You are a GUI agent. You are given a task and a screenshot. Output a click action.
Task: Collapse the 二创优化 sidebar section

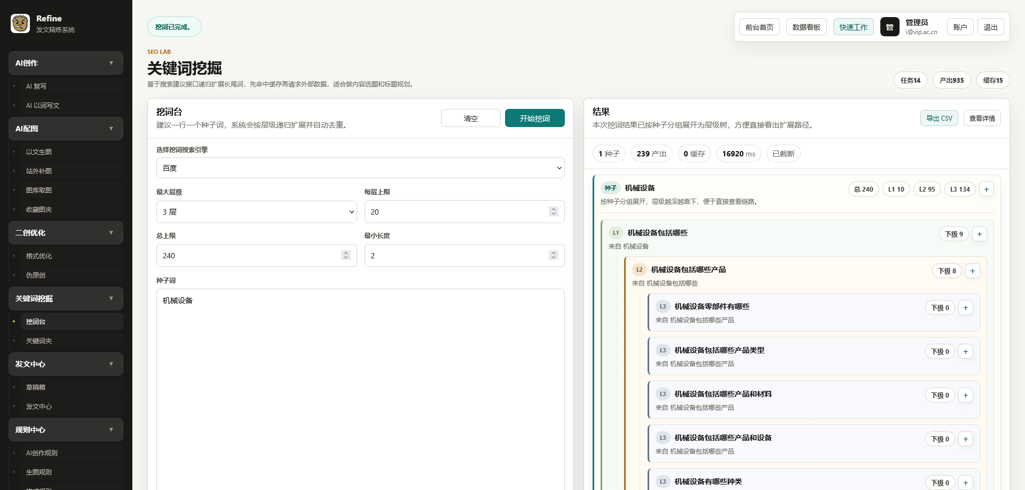coord(66,233)
